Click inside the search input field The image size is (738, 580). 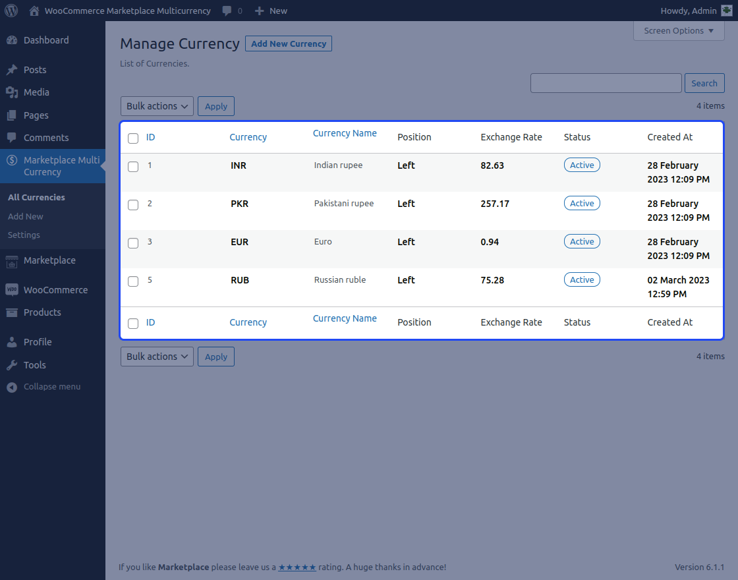[x=606, y=82]
